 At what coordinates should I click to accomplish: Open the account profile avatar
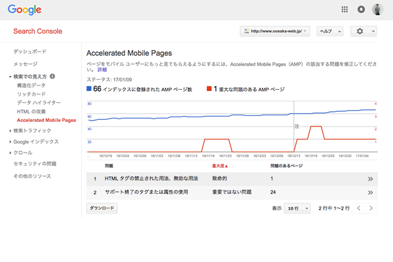(377, 9)
